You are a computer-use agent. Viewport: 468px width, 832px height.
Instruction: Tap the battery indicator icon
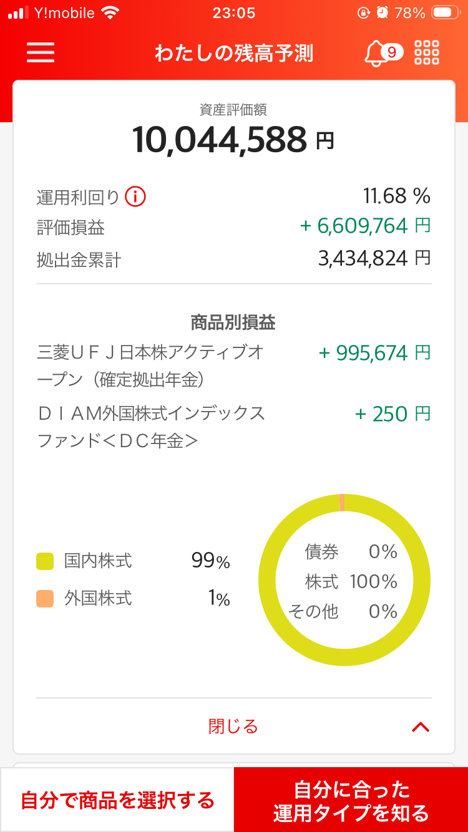pos(446,13)
